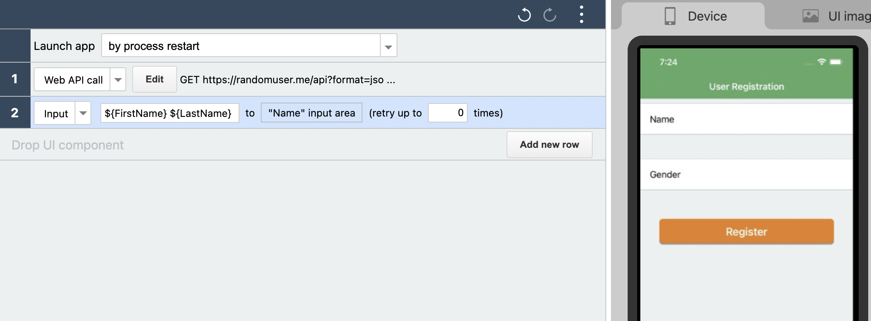Viewport: 871px width, 321px height.
Task: Click the UI image tab picture icon
Action: [x=811, y=16]
